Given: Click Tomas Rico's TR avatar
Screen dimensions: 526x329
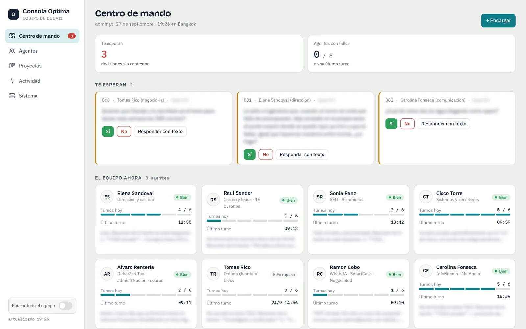Looking at the screenshot, I should pos(213,274).
